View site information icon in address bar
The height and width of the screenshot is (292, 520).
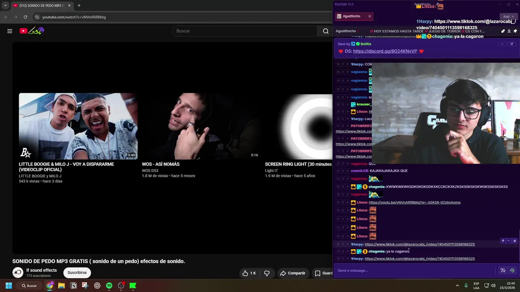(x=37, y=17)
